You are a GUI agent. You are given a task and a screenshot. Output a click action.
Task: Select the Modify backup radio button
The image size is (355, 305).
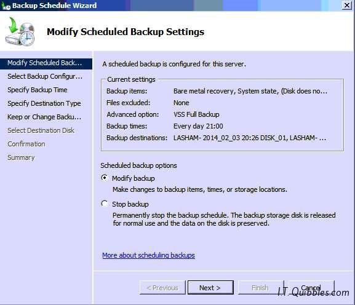pos(105,178)
